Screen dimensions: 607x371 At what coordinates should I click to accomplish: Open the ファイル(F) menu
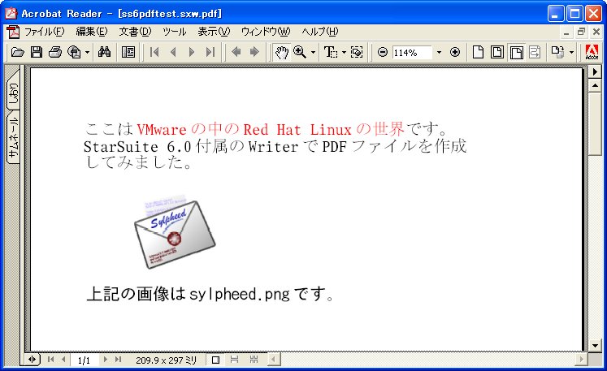click(44, 32)
